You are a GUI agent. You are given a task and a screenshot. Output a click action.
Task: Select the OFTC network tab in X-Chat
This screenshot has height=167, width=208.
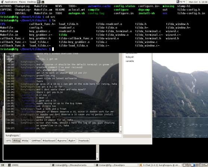coord(9,141)
